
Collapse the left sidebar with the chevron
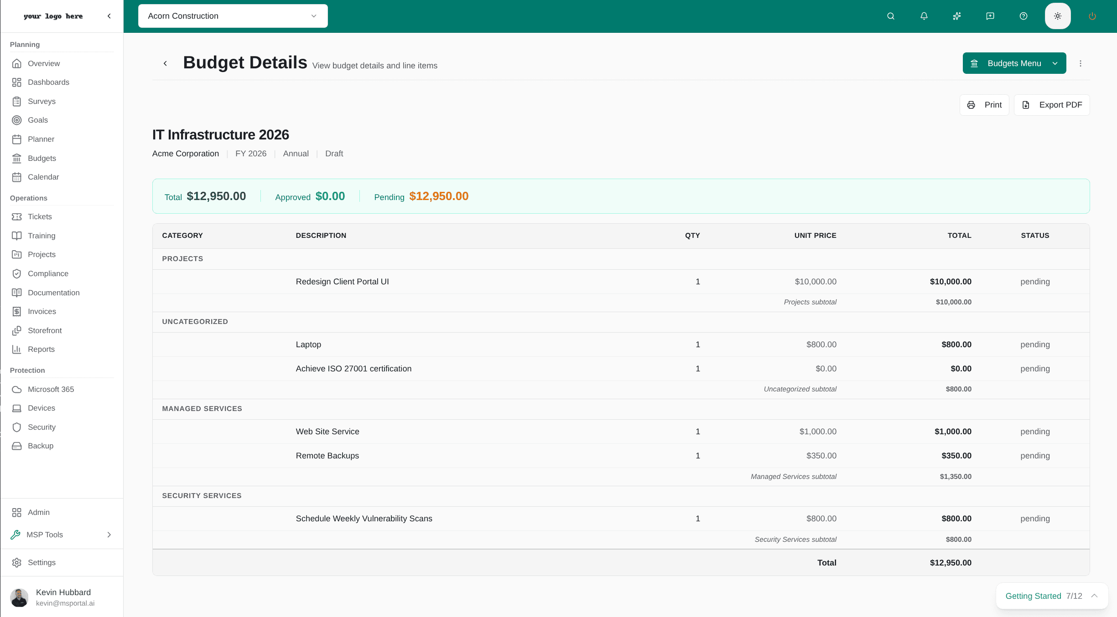[x=109, y=16]
